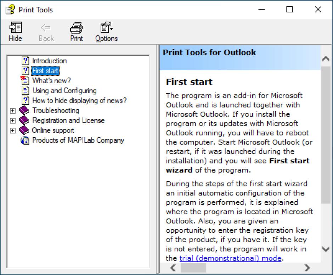The height and width of the screenshot is (275, 333).
Task: Expand the Online support tree node
Action: click(13, 131)
